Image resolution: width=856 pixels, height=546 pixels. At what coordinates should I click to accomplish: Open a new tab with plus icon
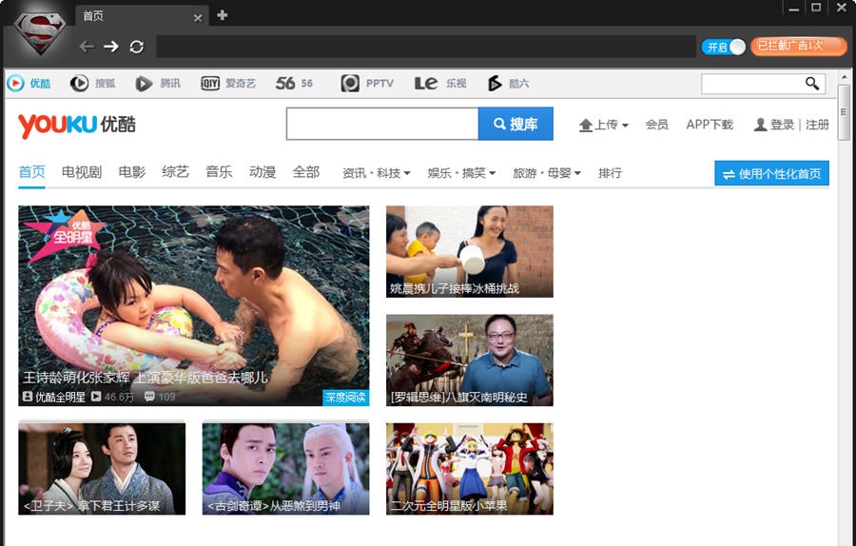(x=223, y=15)
